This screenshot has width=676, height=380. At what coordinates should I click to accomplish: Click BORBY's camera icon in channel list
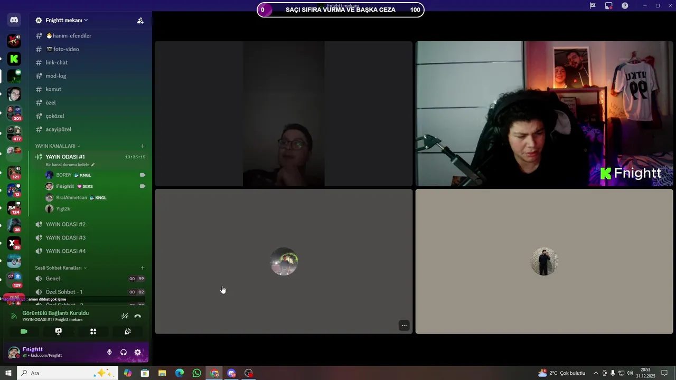[x=142, y=175]
